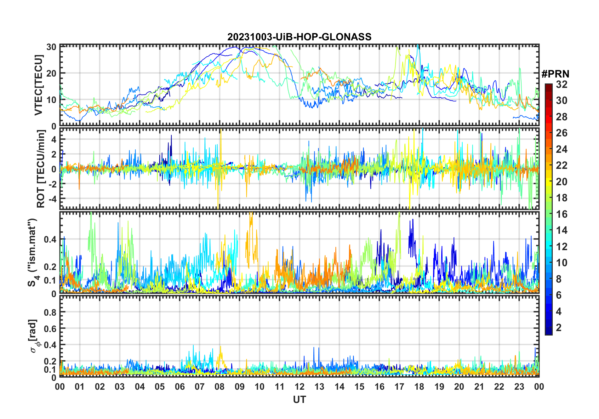The image size is (599, 419).
Task: Click the 30 tick label on the VTEC axis
Action: point(51,47)
